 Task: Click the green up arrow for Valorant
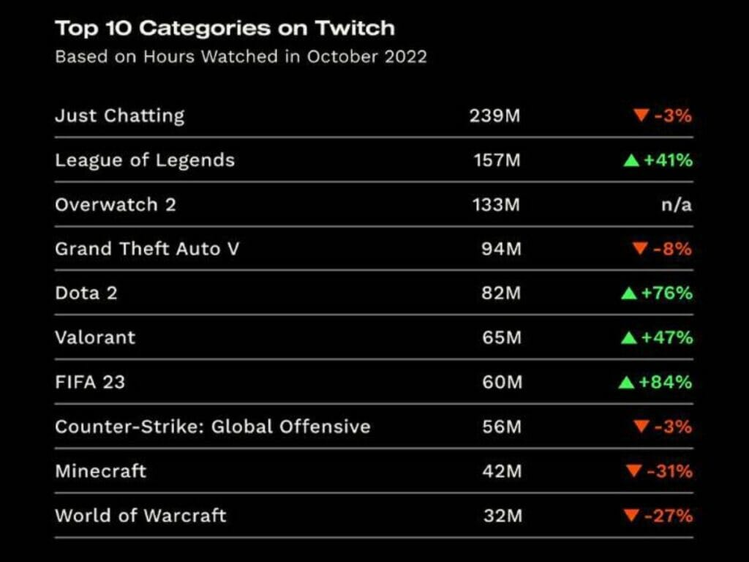coord(629,338)
